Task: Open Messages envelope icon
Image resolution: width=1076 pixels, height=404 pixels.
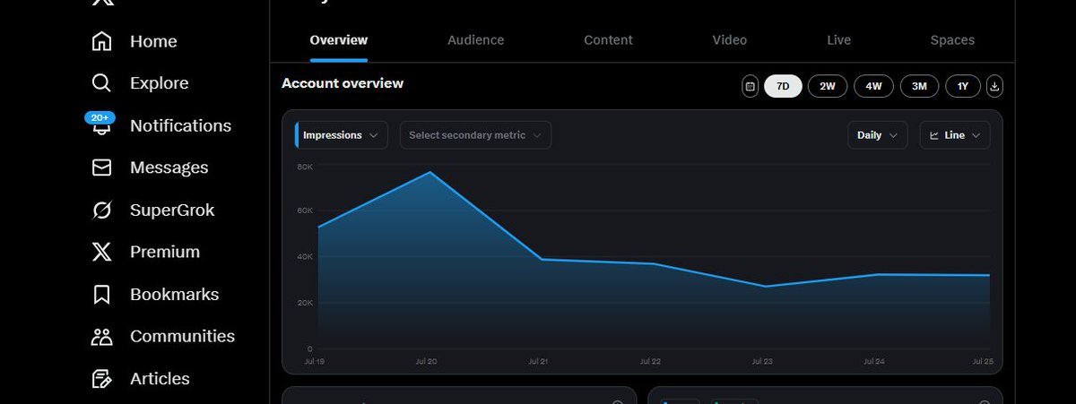Action: (102, 168)
